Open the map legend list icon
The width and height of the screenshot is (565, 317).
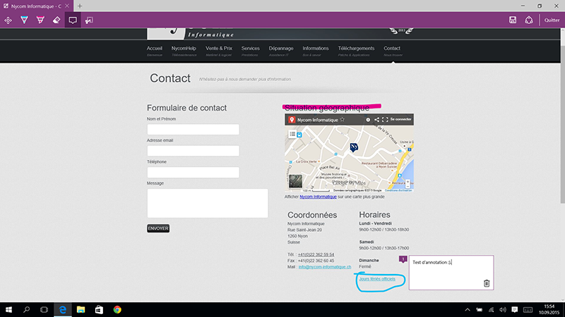[x=292, y=134]
